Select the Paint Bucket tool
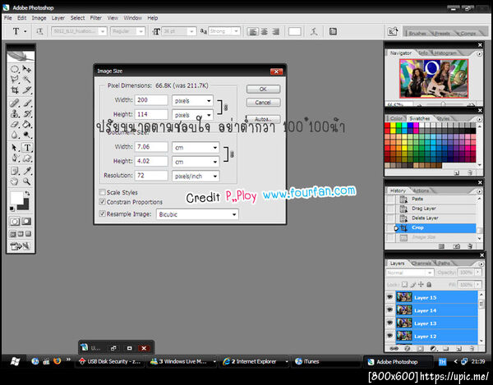Viewport: 493px width, 385px height. [27, 124]
